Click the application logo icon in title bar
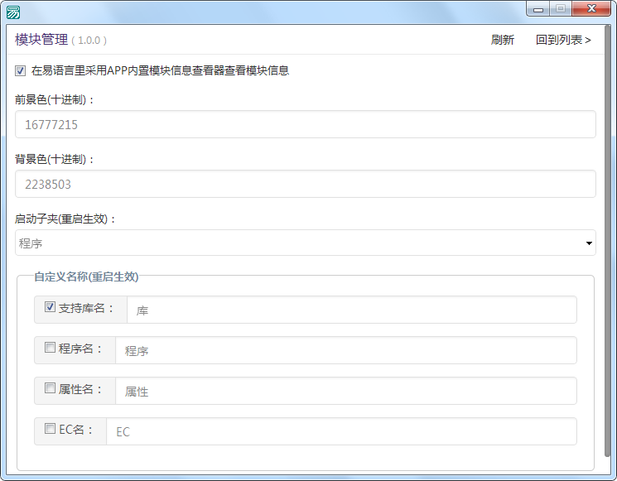This screenshot has height=481, width=617. tap(13, 12)
